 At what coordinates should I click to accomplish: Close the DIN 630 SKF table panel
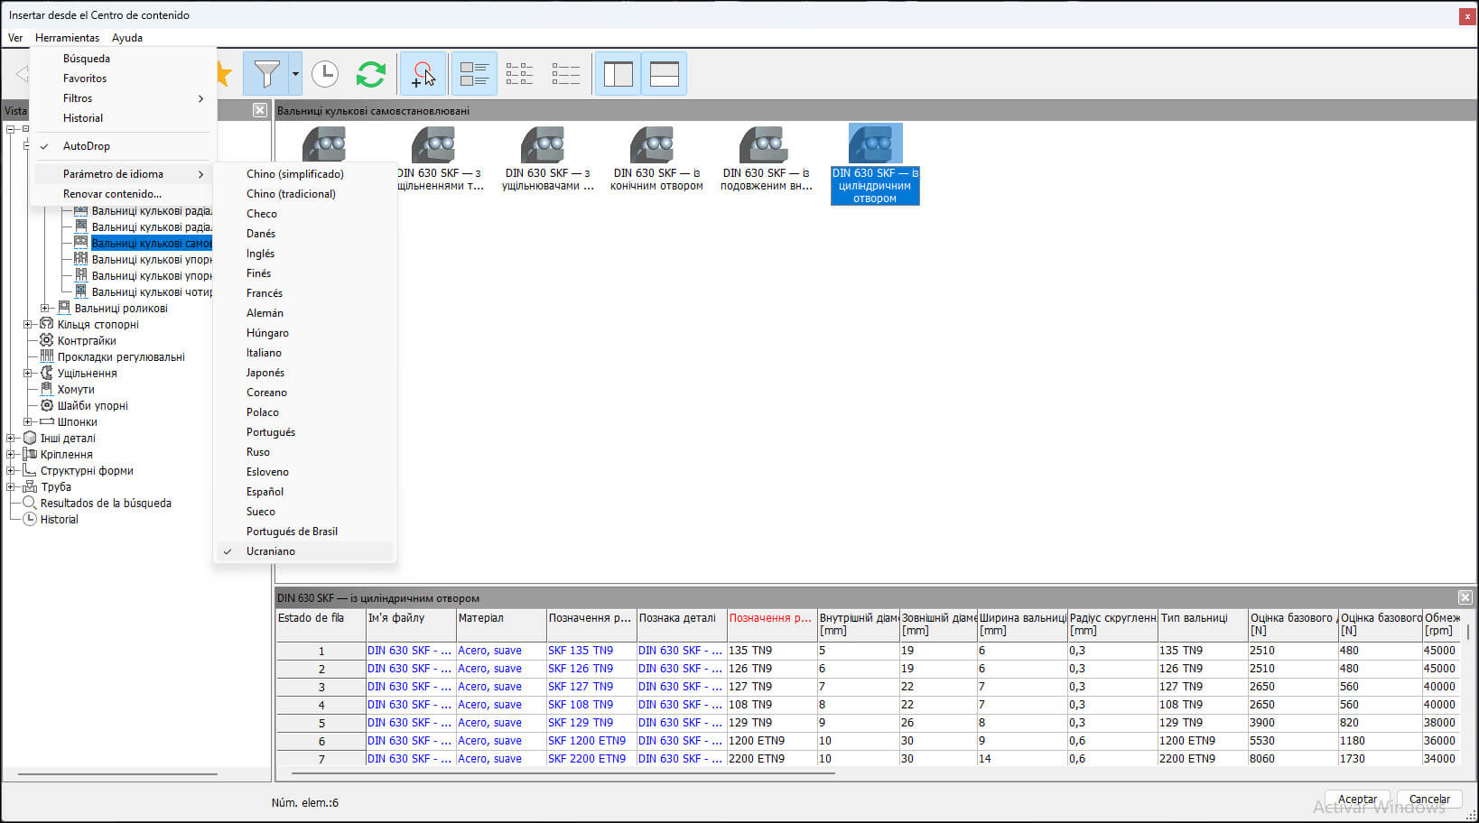1465,597
